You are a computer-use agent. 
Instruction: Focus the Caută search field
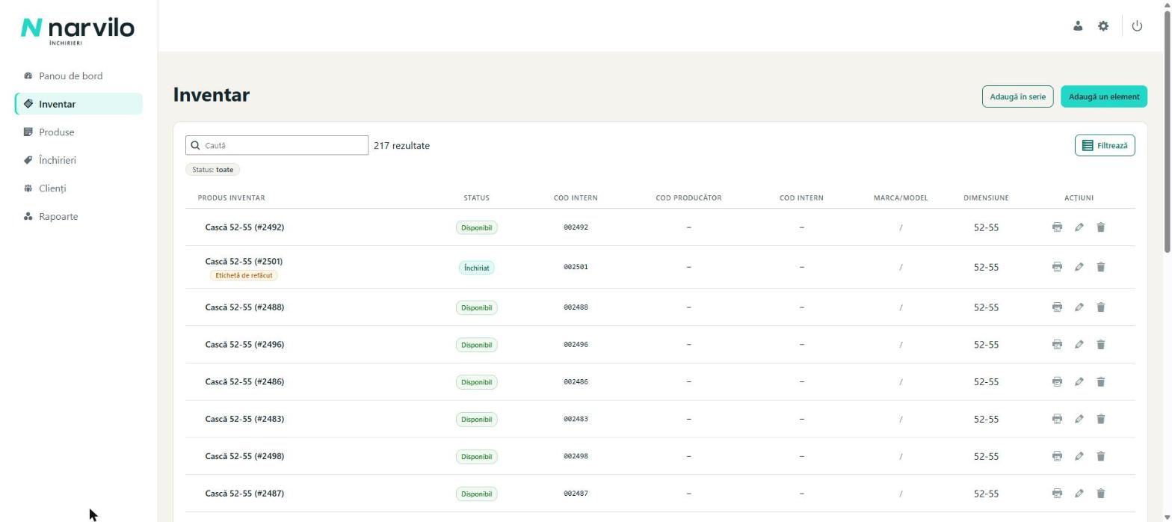(277, 146)
